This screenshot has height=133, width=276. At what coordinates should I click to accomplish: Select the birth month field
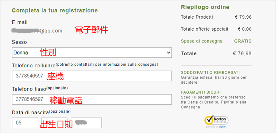pyautogui.click(x=54, y=123)
